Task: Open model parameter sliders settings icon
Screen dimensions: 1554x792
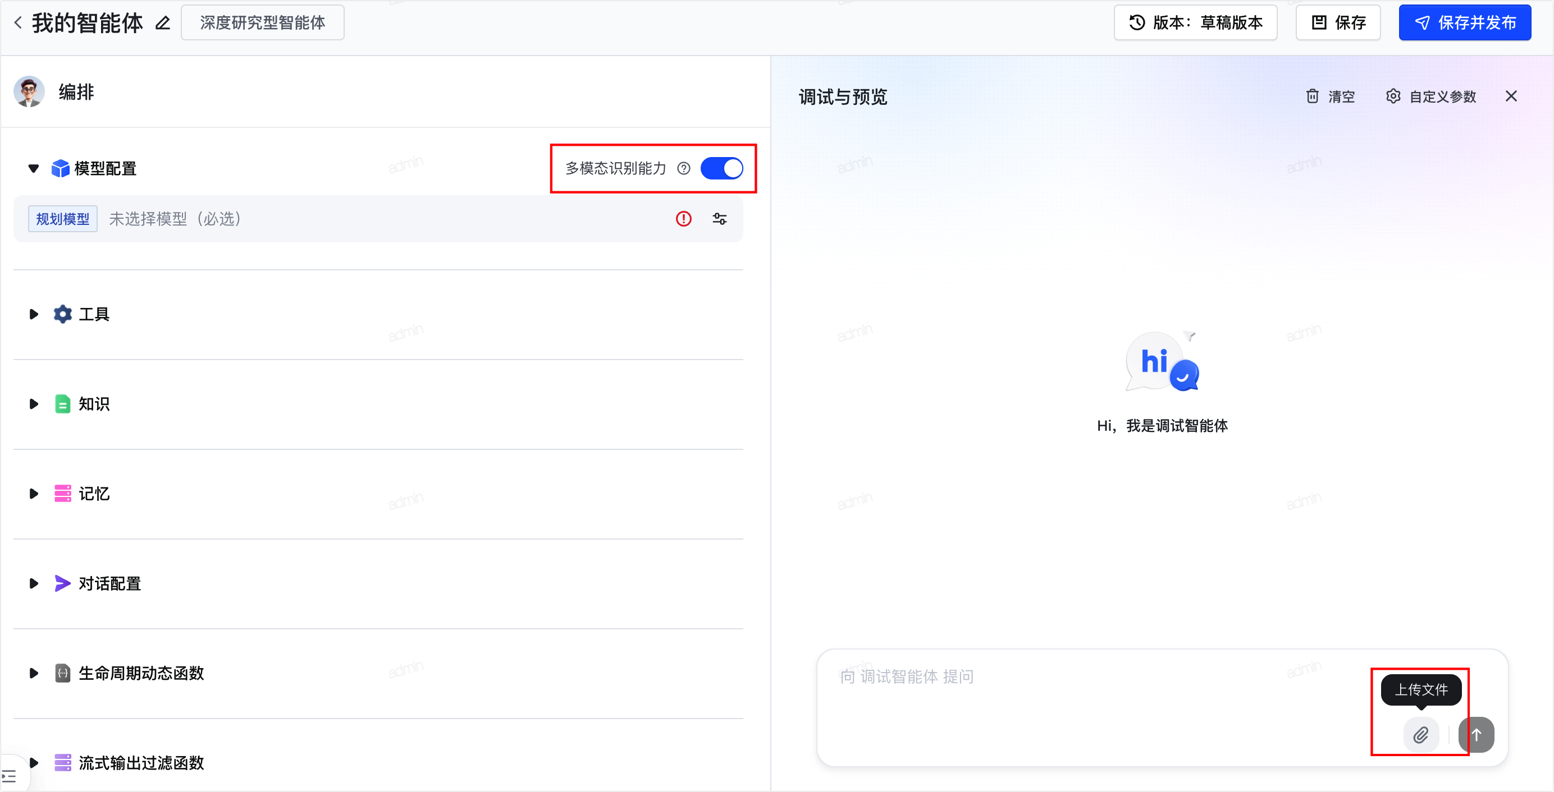Action: pyautogui.click(x=720, y=219)
